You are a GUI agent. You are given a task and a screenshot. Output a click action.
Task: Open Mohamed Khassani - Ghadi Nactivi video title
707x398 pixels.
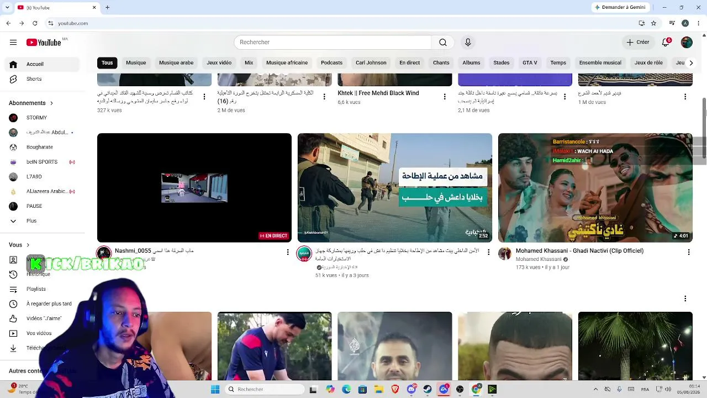coord(579,251)
